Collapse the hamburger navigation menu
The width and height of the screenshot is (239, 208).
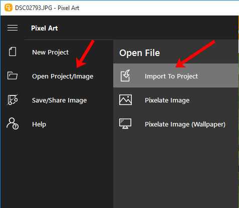pos(13,28)
